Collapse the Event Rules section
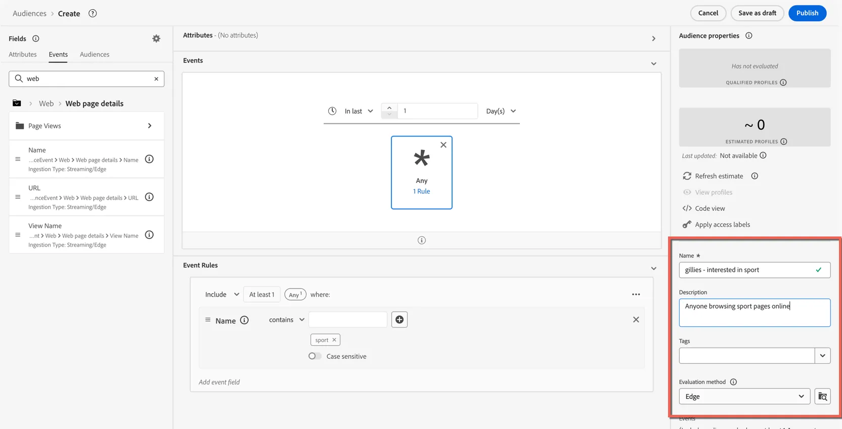This screenshot has width=842, height=429. (x=654, y=268)
